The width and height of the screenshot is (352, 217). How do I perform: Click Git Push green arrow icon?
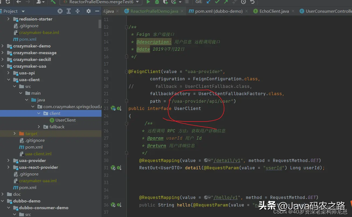(x=226, y=2)
